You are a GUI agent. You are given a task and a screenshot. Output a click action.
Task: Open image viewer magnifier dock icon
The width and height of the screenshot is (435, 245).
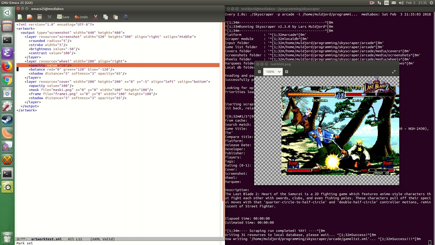pyautogui.click(x=7, y=187)
